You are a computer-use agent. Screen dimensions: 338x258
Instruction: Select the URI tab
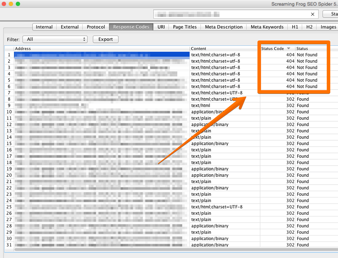coord(161,27)
